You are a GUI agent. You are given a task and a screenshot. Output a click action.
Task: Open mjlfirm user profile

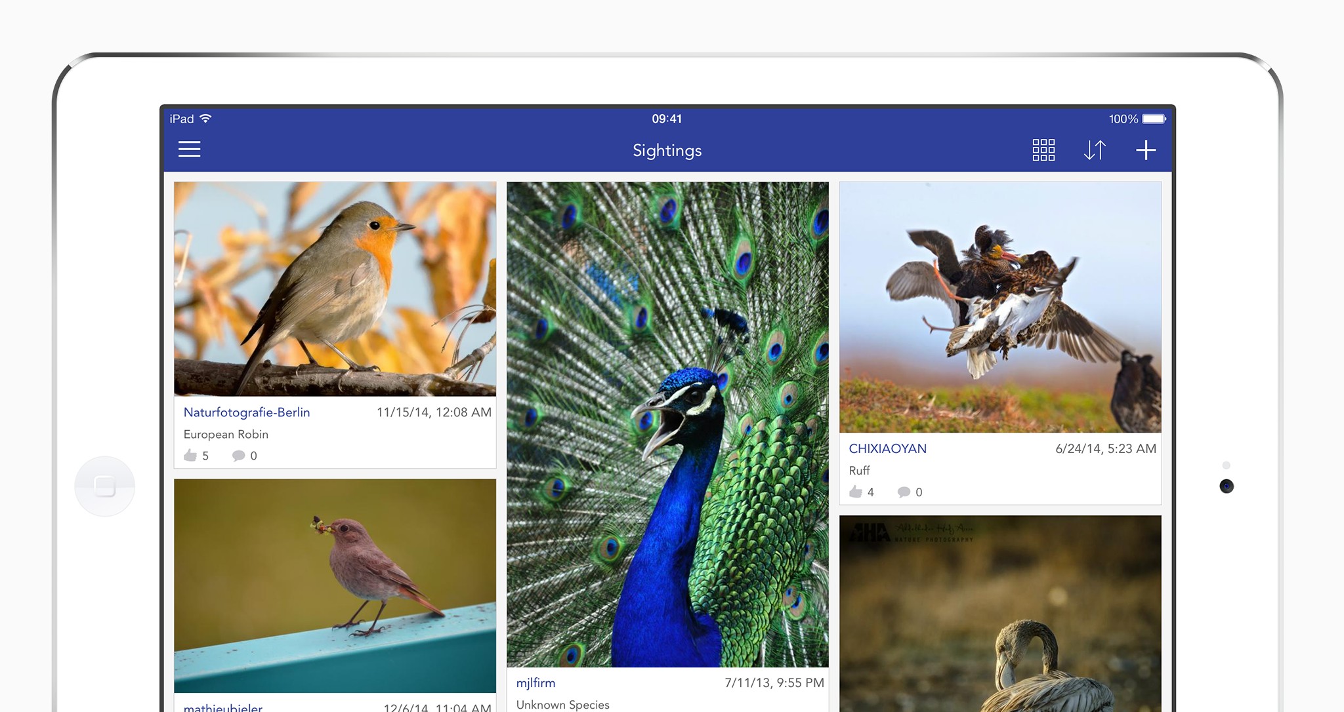pos(535,682)
